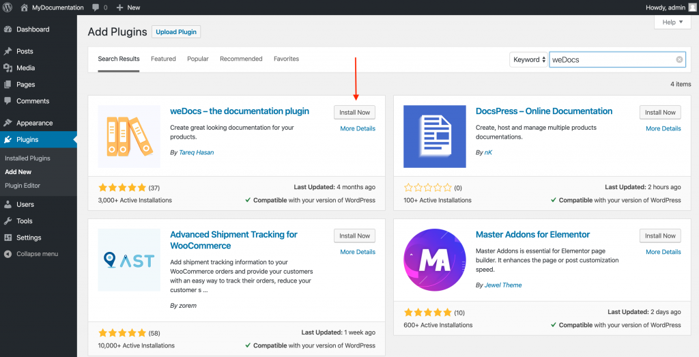This screenshot has height=357, width=699.
Task: Install Advanced Shipment Tracking plugin now
Action: click(x=354, y=235)
